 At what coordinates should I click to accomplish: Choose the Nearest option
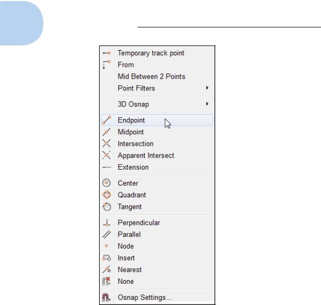[157, 269]
